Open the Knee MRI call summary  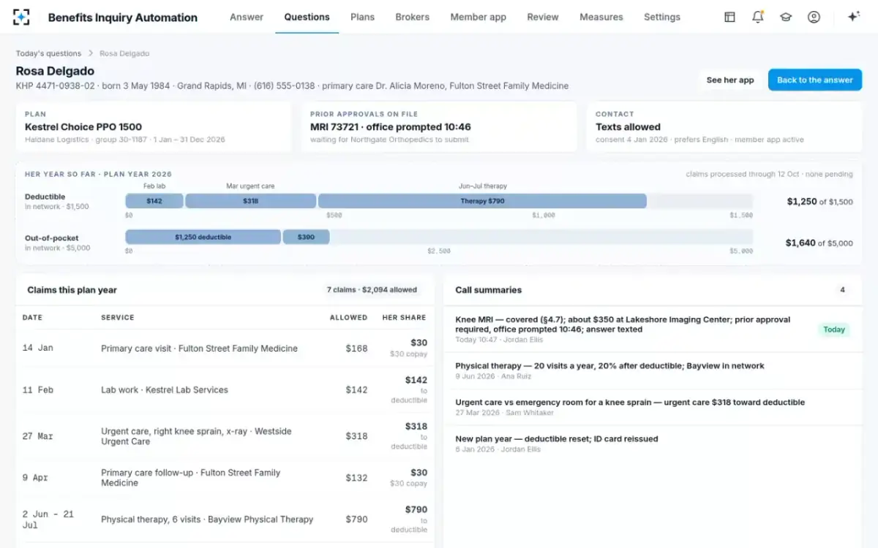point(653,330)
